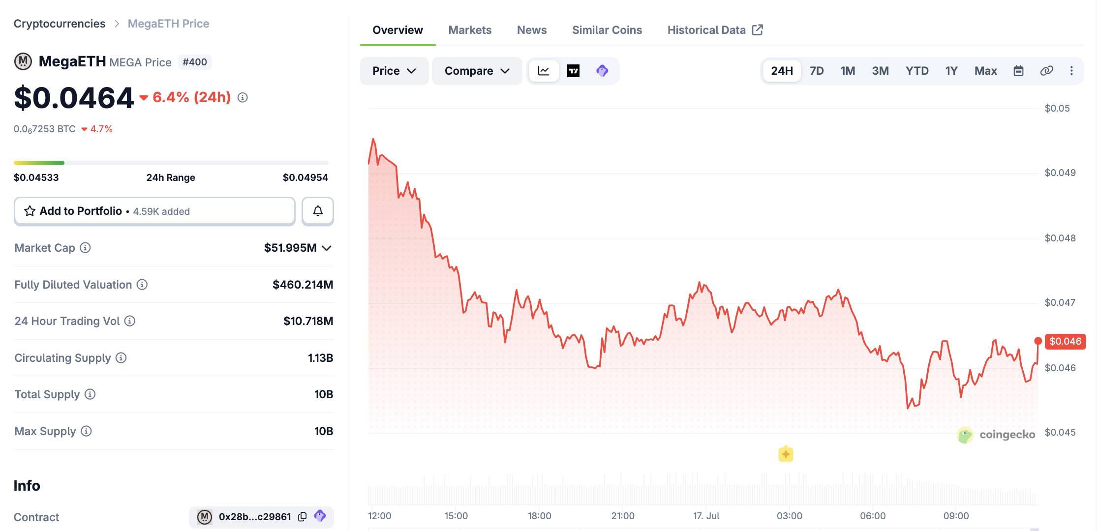Click the $0.04533 24h low value
This screenshot has width=1099, height=531.
click(x=36, y=177)
